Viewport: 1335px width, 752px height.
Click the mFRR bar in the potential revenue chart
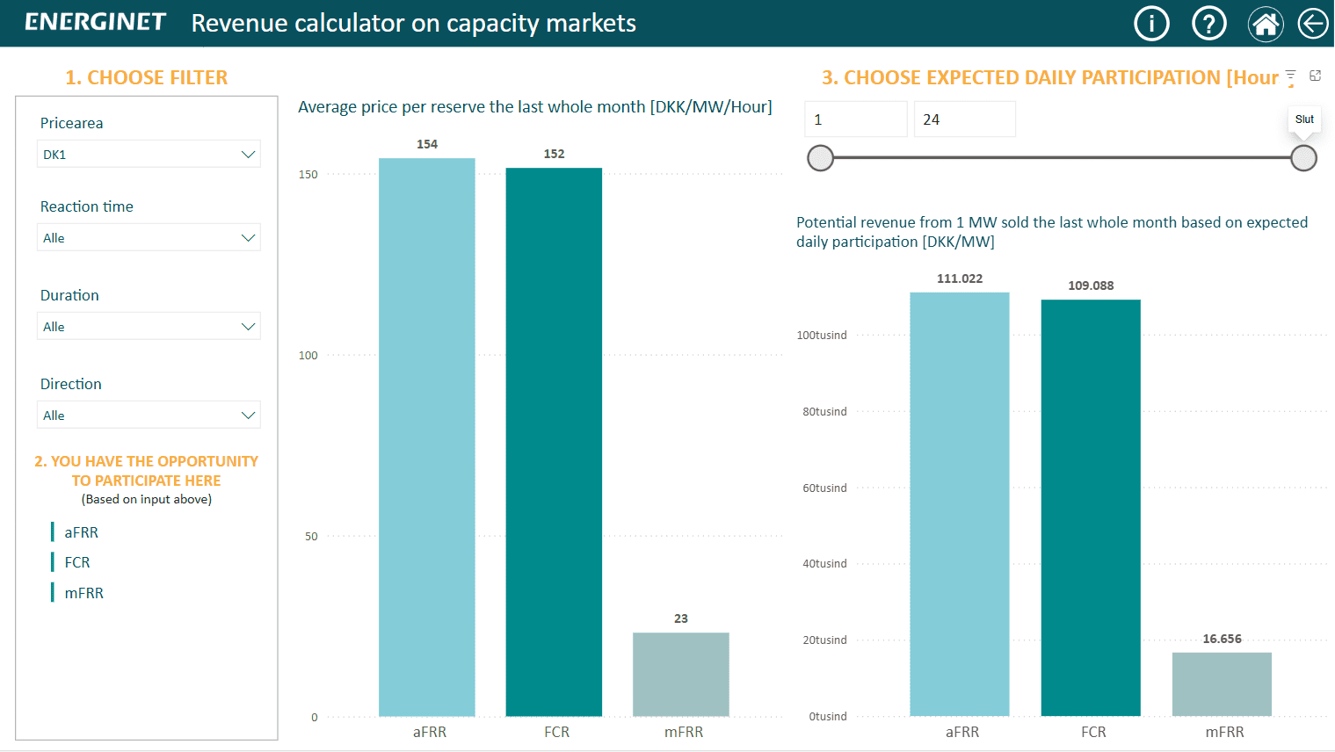click(1222, 684)
